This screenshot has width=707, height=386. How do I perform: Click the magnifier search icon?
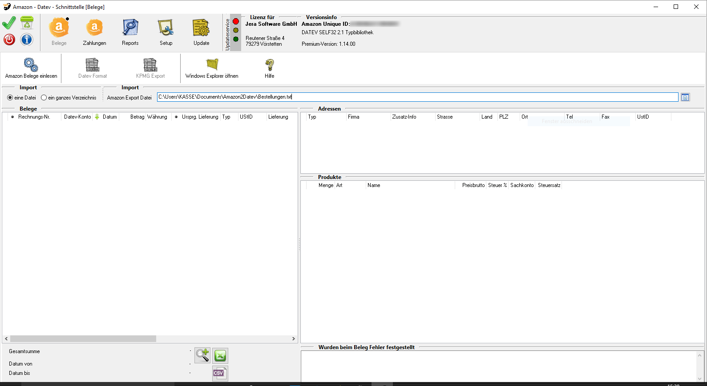(x=202, y=355)
